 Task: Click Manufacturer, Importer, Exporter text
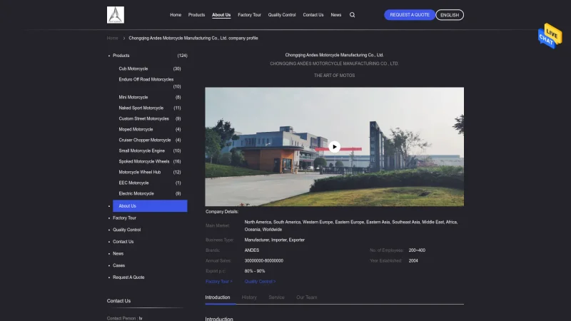click(275, 240)
